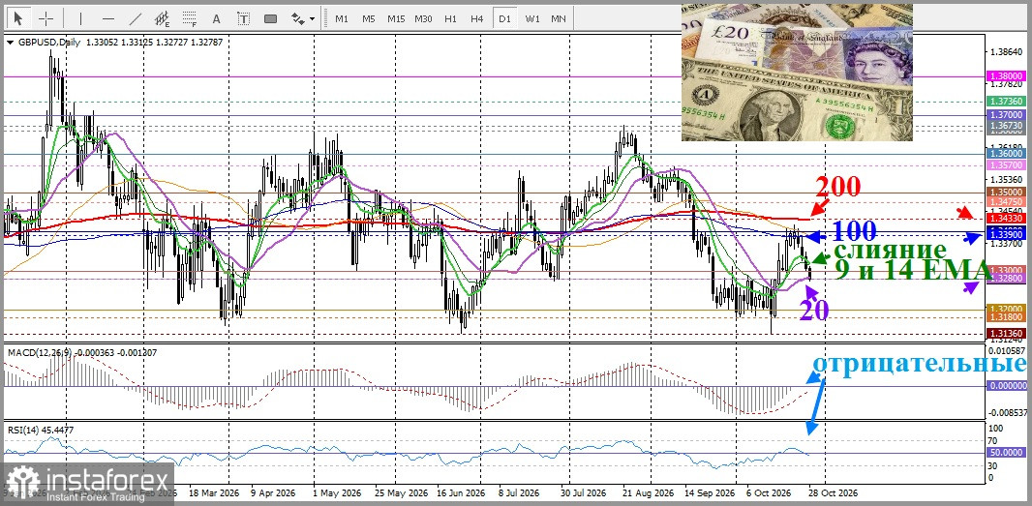Click the 21 Aug 2026 date label
The width and height of the screenshot is (1032, 506).
pos(649,492)
